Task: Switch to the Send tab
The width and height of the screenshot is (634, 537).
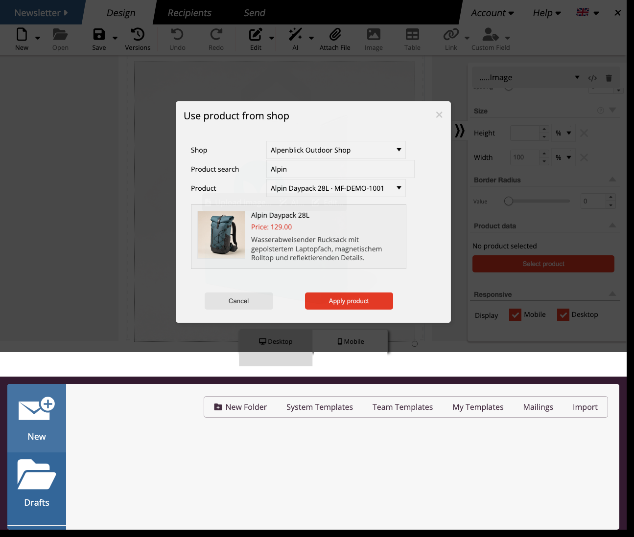Action: (255, 13)
